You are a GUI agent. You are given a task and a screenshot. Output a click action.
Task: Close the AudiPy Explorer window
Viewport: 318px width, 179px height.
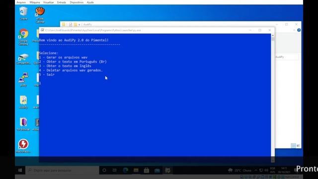pyautogui.click(x=297, y=24)
